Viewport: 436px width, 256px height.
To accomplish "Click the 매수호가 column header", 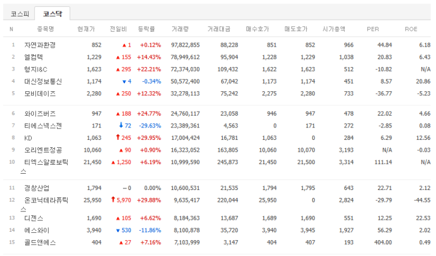I will [258, 29].
